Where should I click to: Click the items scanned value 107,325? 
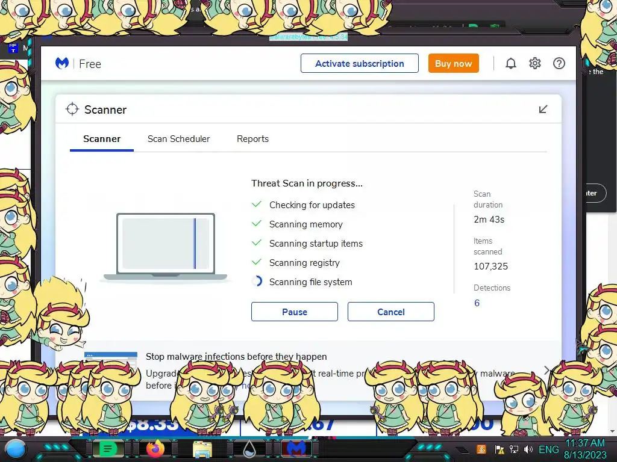point(490,266)
